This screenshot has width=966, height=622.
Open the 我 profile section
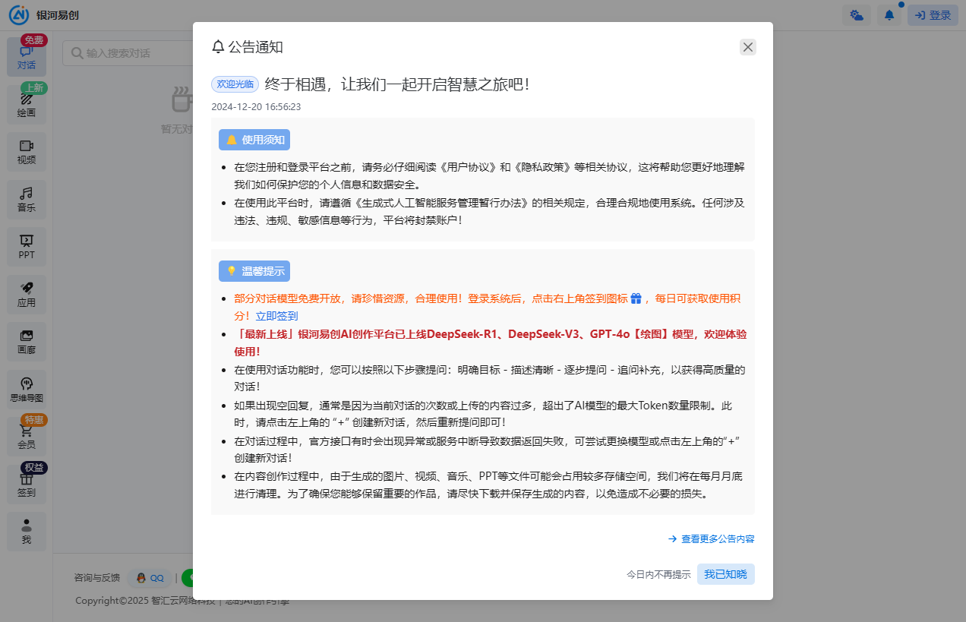pos(27,532)
